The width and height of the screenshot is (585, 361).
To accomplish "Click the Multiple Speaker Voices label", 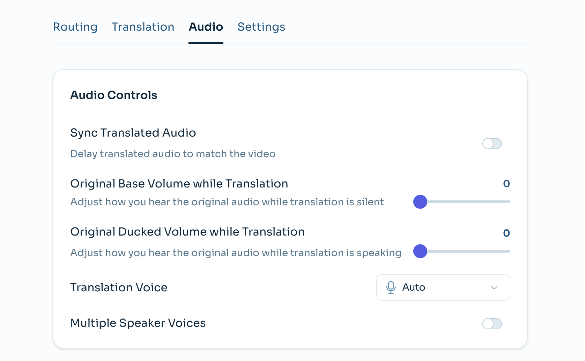I will tap(138, 323).
